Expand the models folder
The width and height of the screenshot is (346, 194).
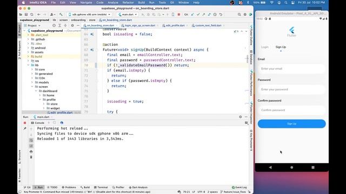click(x=32, y=82)
